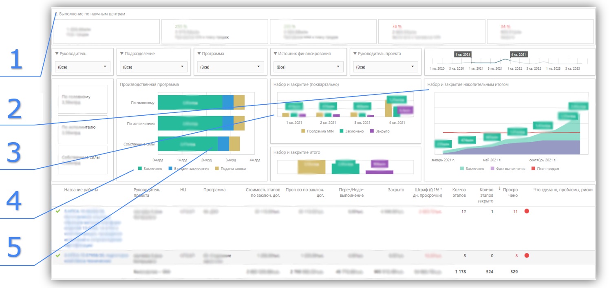
Task: Click the 1 кв. 2021 timeline range handle
Action: point(463,54)
